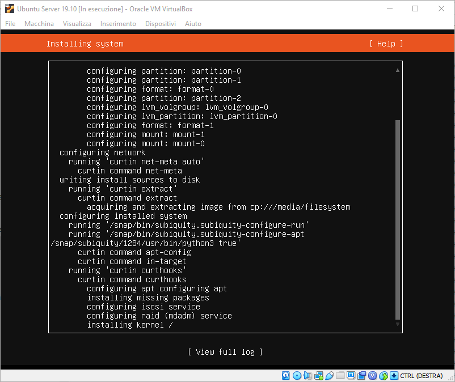Click 'installing missing packages' log line
The width and height of the screenshot is (455, 382).
[148, 298]
